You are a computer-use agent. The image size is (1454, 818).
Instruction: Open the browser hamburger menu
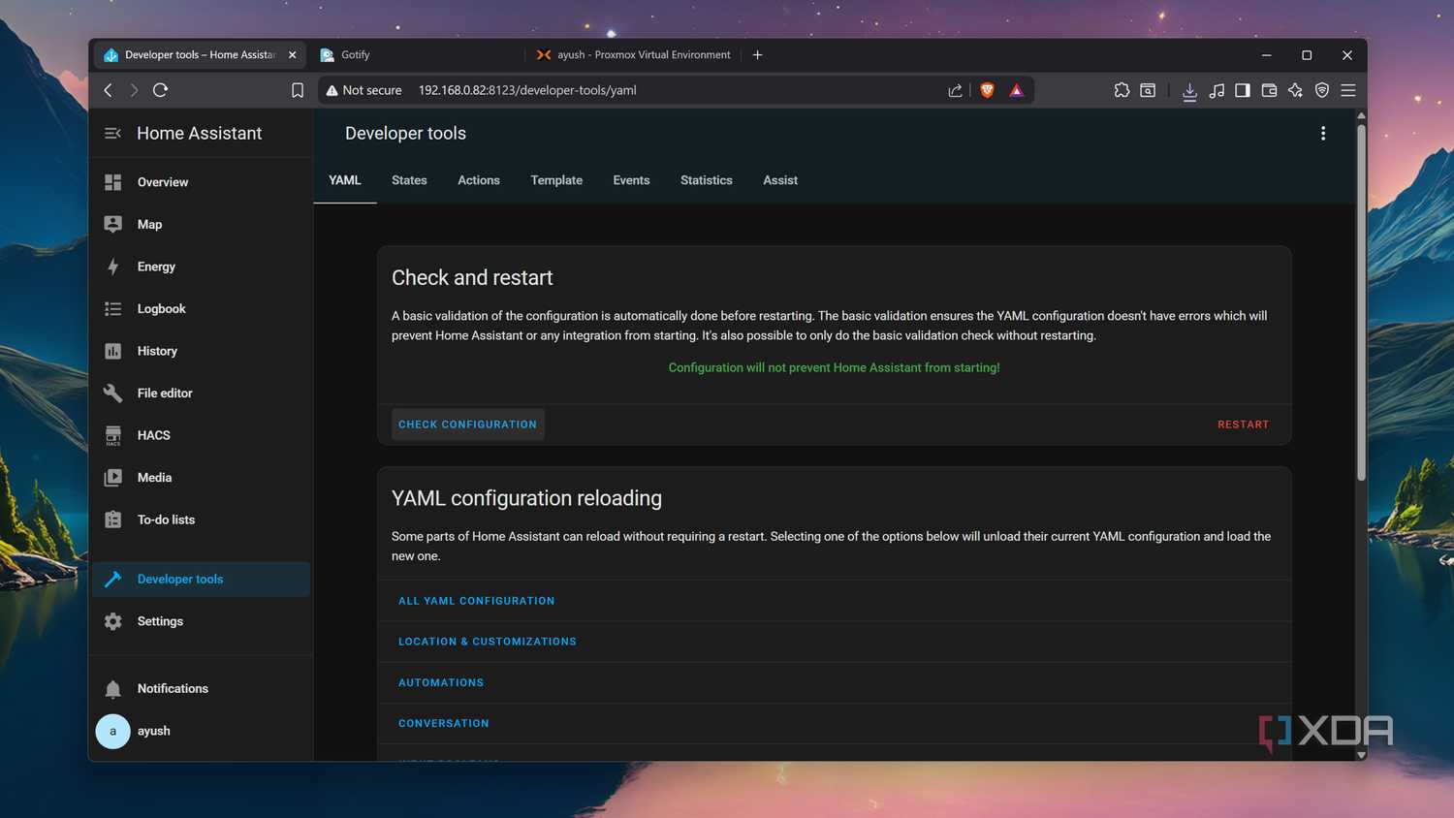click(1347, 90)
